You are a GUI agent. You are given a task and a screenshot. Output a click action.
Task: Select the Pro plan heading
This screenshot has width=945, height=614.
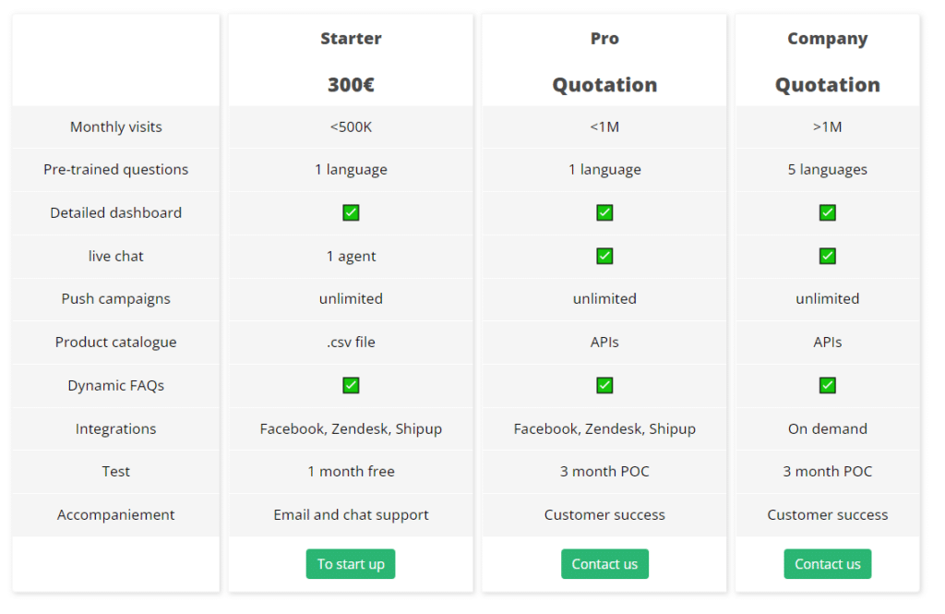604,39
